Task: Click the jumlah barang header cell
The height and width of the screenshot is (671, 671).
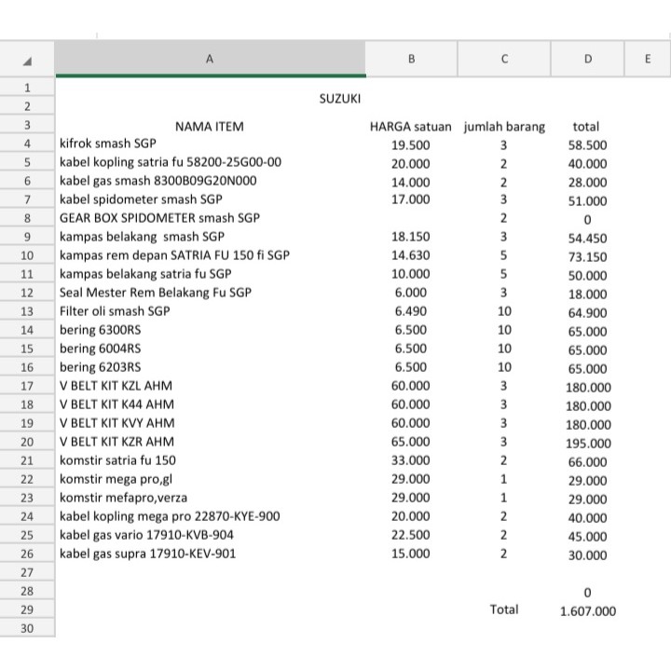Action: [x=503, y=126]
